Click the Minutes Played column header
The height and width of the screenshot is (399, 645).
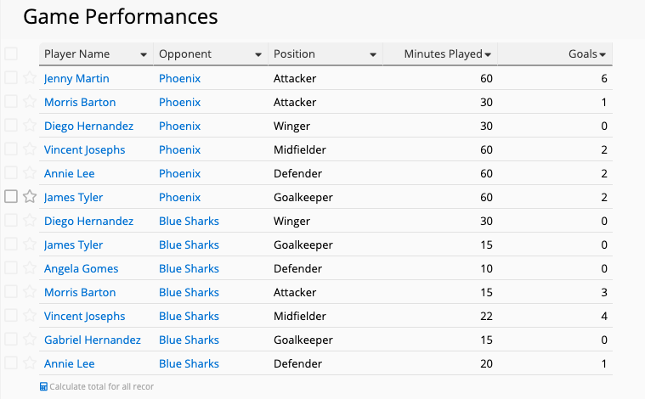tap(440, 53)
